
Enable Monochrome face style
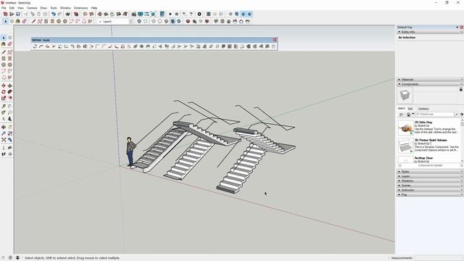pyautogui.click(x=179, y=21)
